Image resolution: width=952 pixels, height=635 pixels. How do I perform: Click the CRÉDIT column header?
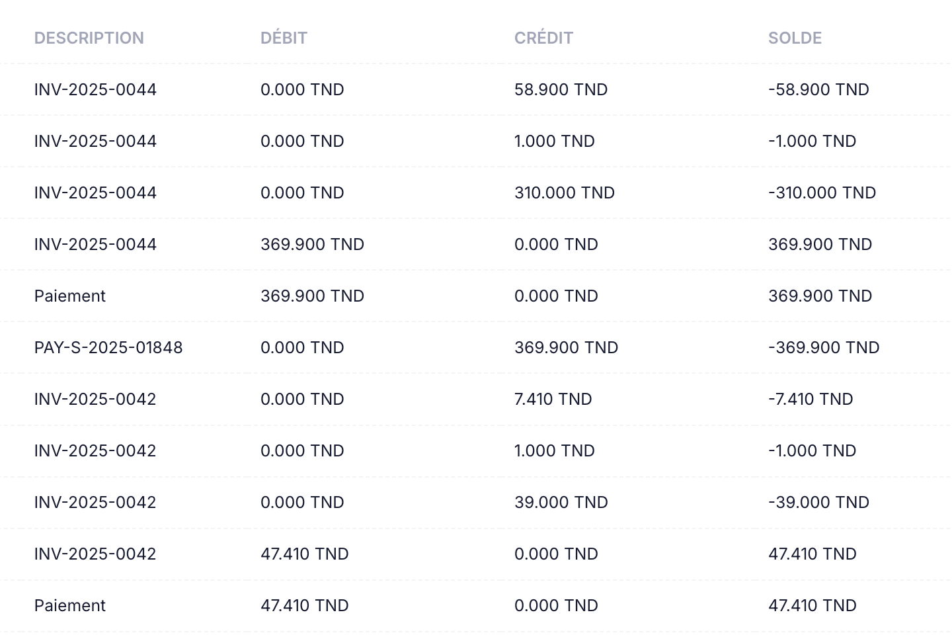click(x=543, y=38)
